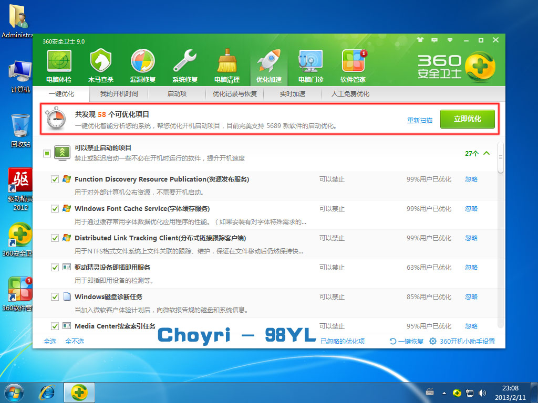Click the skin T-shirt icon in title bar
Screen dimensions: 538x403
(x=420, y=40)
